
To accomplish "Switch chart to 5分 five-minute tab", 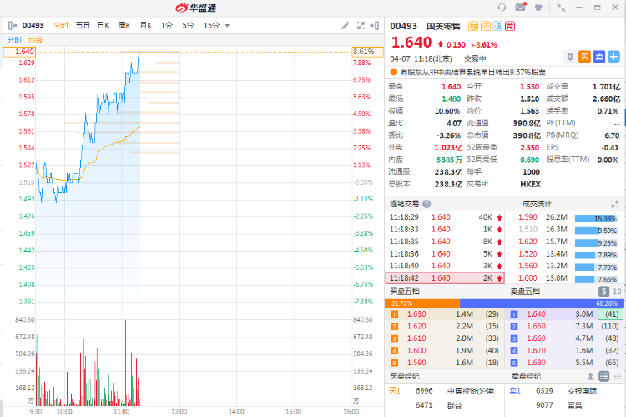I will pos(188,26).
